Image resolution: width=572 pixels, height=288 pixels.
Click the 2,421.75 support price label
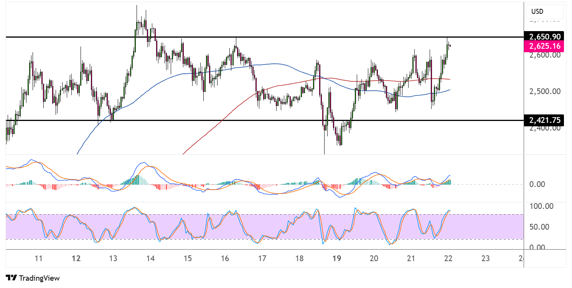coord(545,120)
